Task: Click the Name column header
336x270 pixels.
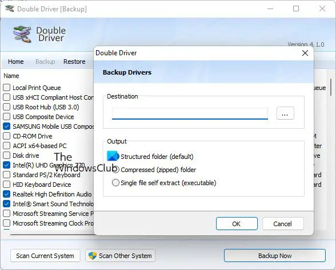Action: [11, 76]
